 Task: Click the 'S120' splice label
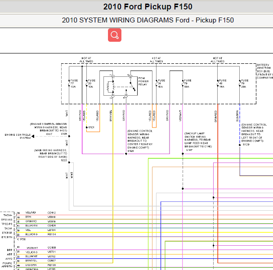tap(130, 151)
